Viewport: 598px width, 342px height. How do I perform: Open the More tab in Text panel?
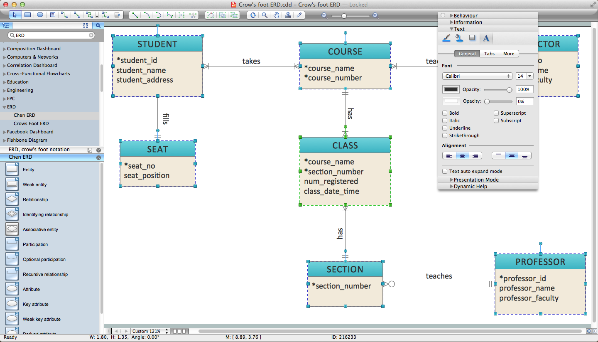509,53
